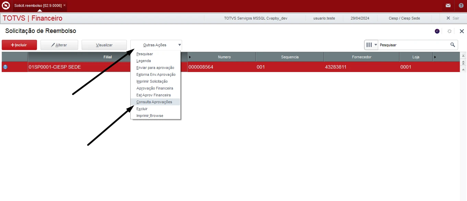Screen dimensions: 467x201
Task: Close the Solicit.reembolso tab
Action: (x=64, y=5)
